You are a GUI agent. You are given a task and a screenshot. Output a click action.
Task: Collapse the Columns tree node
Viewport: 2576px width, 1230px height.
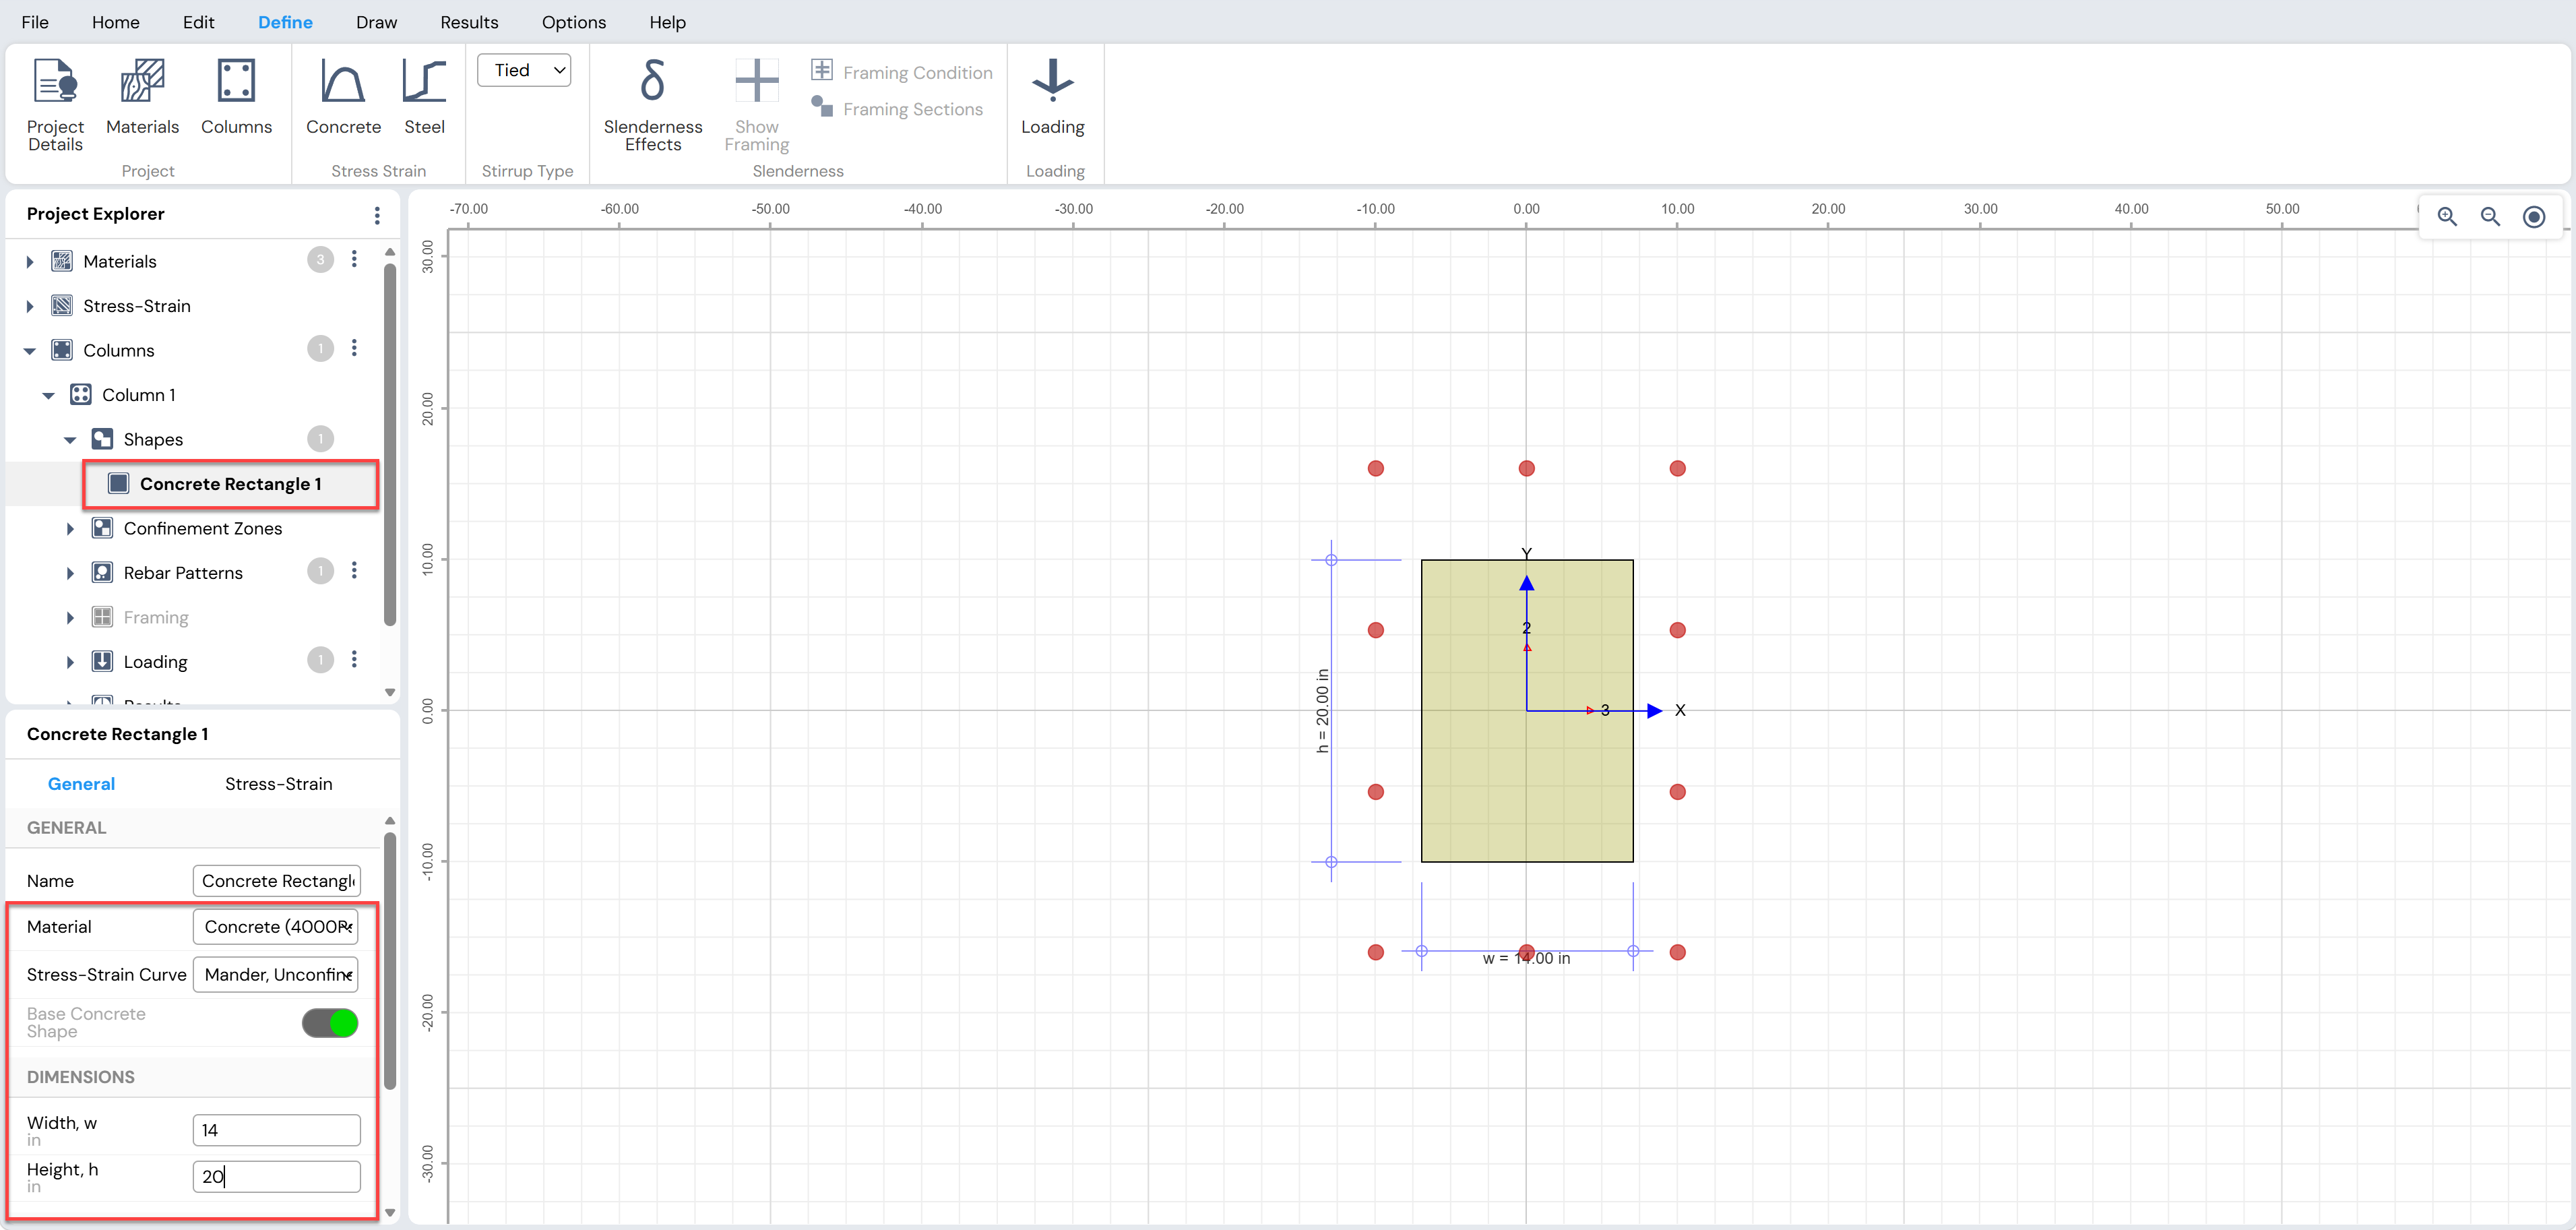(30, 351)
